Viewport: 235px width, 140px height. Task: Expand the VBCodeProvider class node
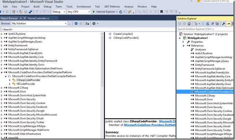tap(10, 84)
